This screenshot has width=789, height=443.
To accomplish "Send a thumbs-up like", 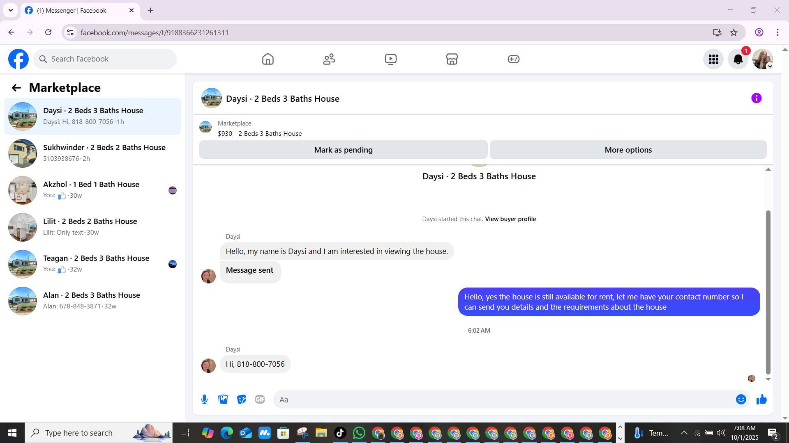I will coord(761,400).
